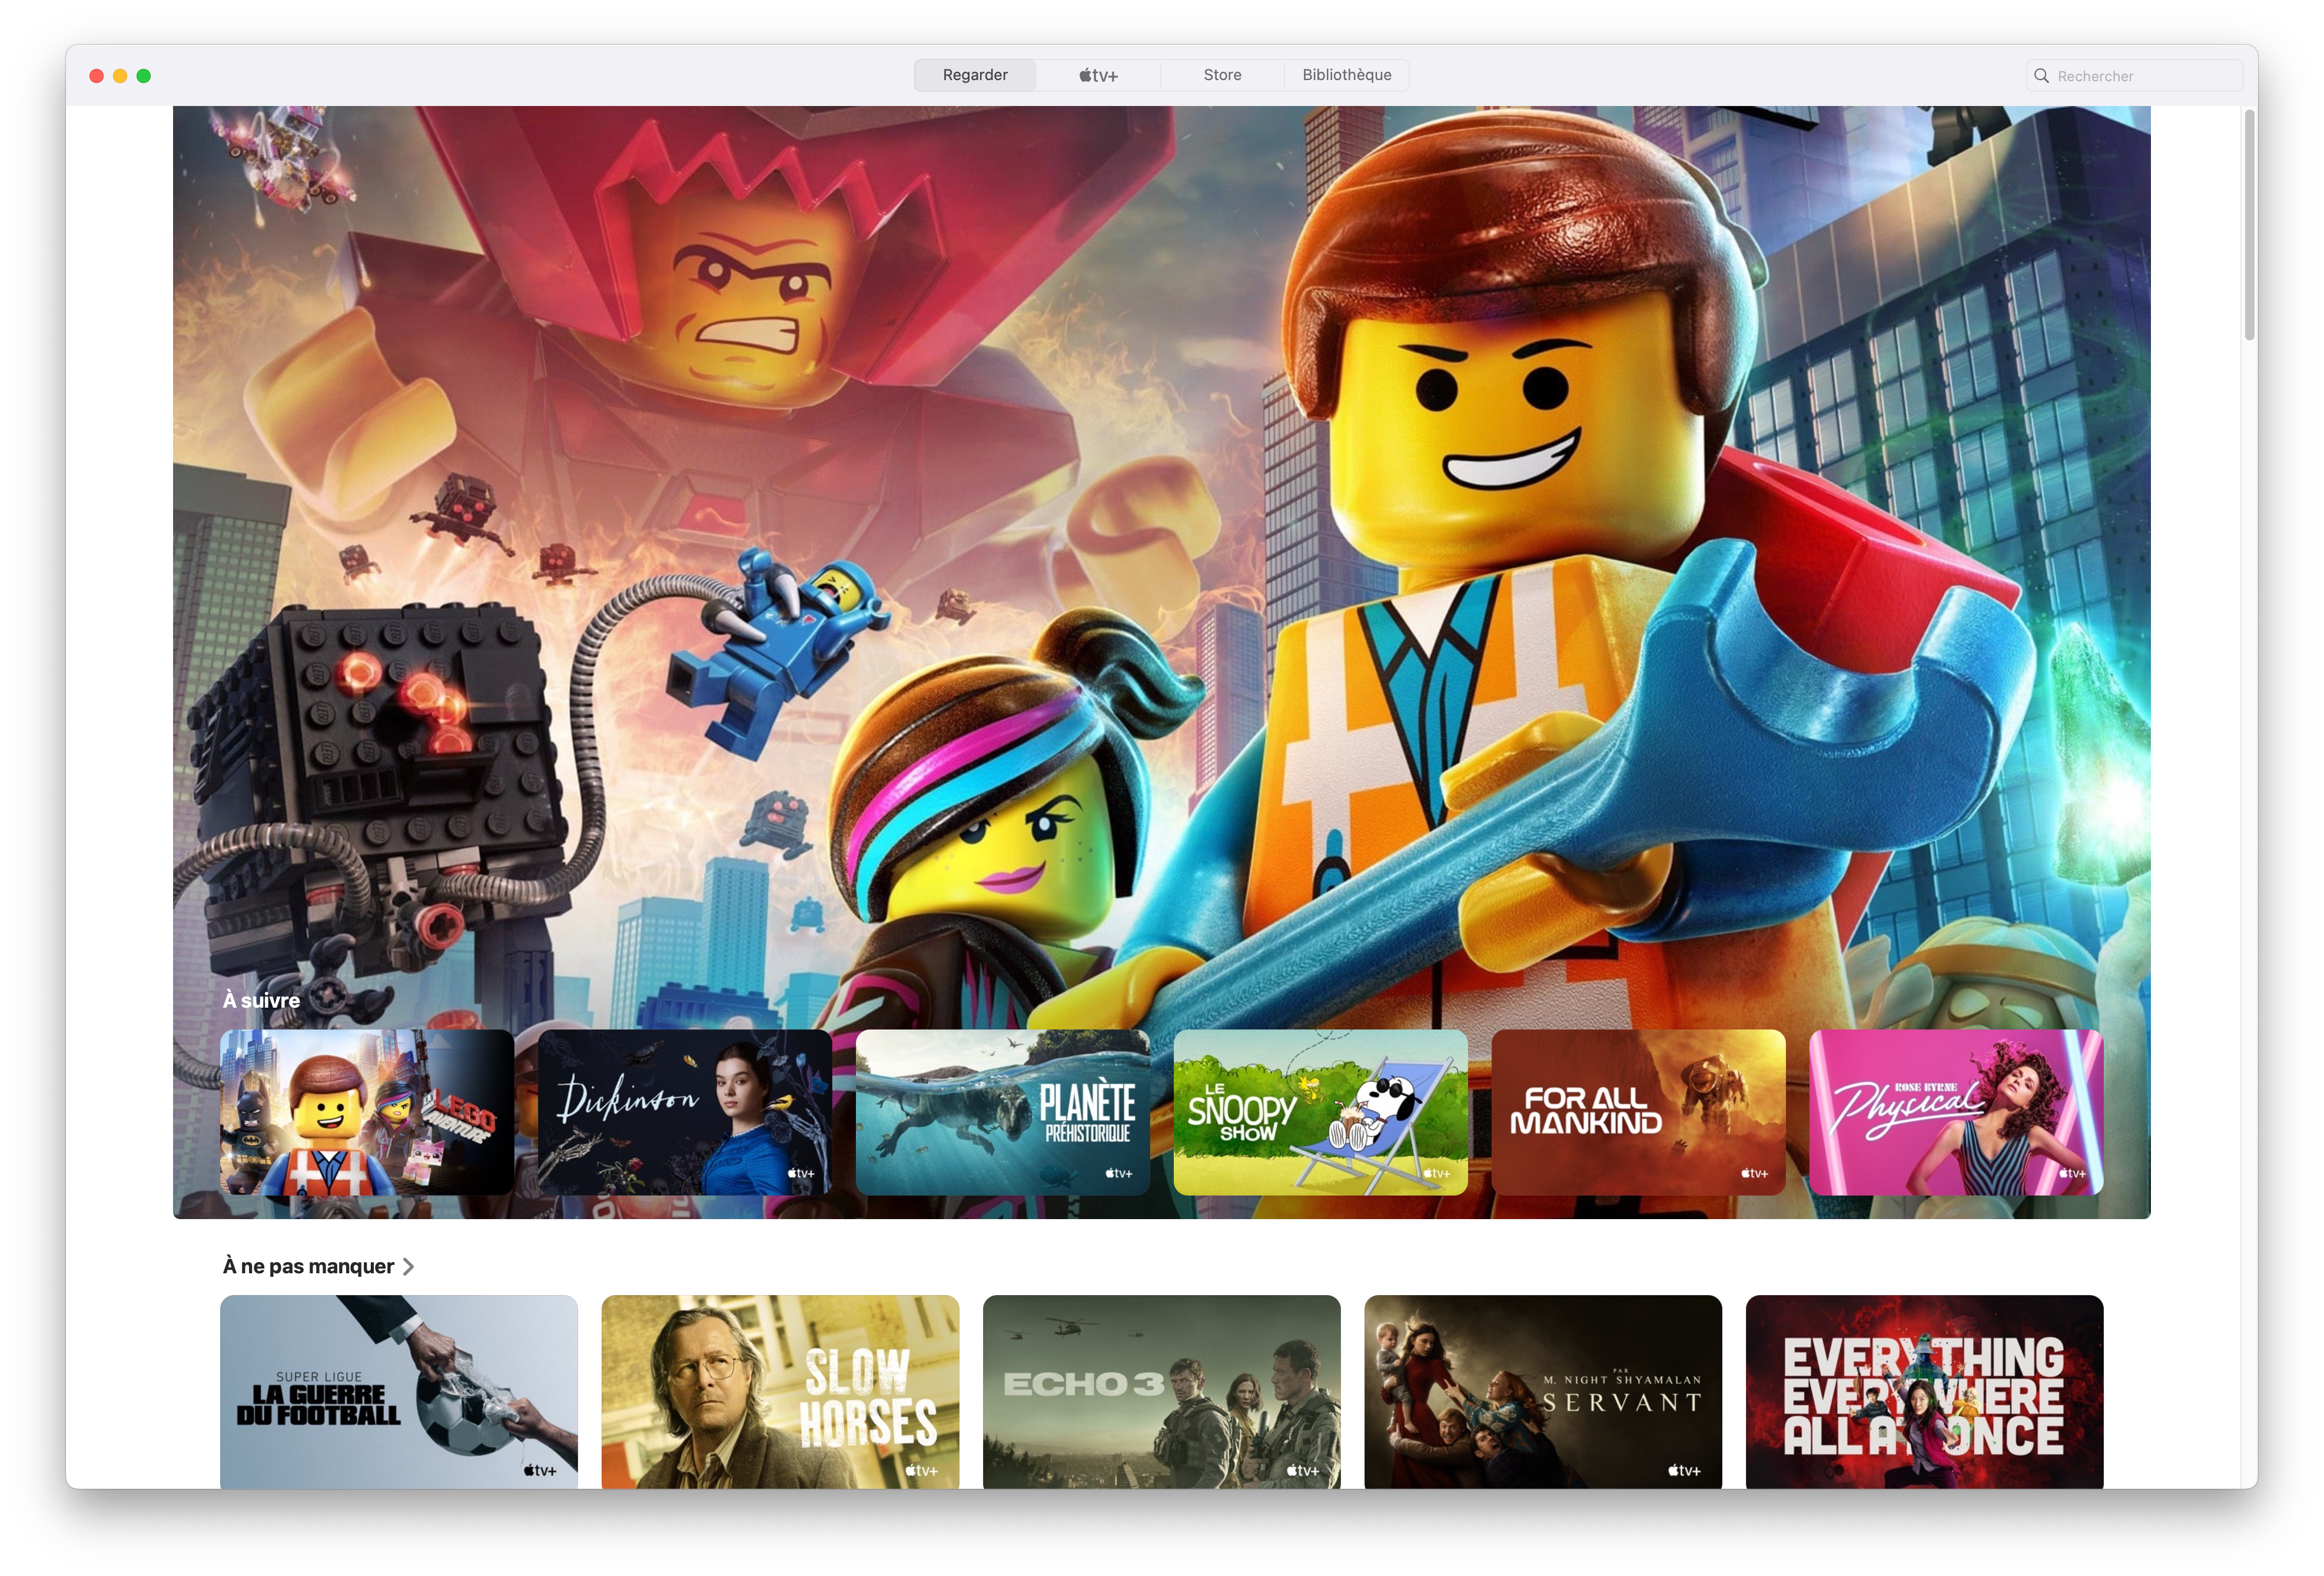2324x1576 pixels.
Task: Click the magnifying glass search icon
Action: click(x=2041, y=76)
